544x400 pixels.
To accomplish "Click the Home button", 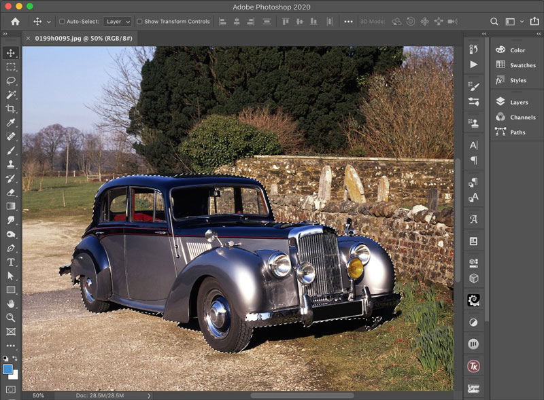I will 15,22.
